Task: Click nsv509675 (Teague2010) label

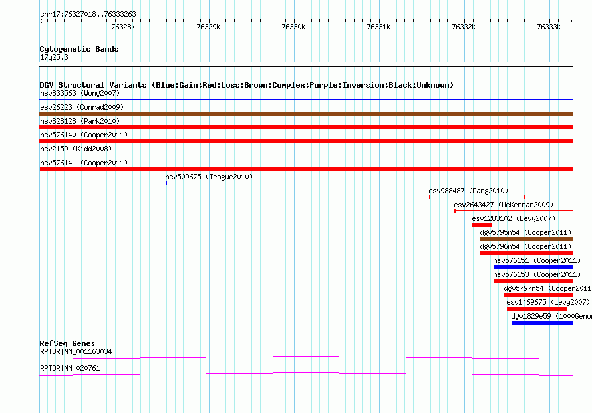Action: pos(209,177)
